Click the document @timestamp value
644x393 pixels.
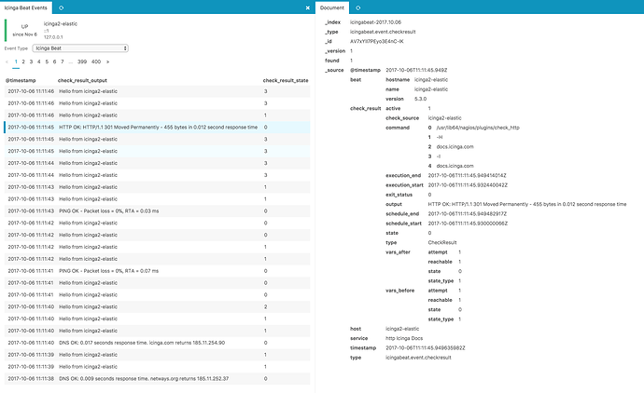click(416, 70)
